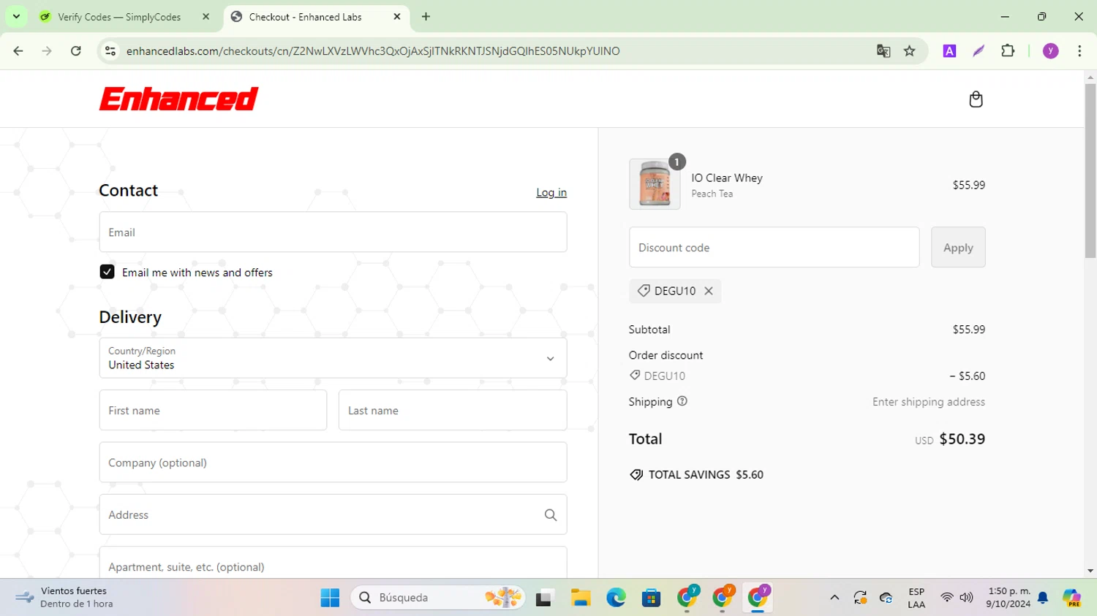Click the ESP LAA language indicator

coord(916,598)
